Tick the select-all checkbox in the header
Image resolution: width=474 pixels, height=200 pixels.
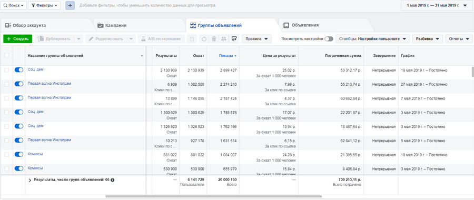(x=7, y=55)
